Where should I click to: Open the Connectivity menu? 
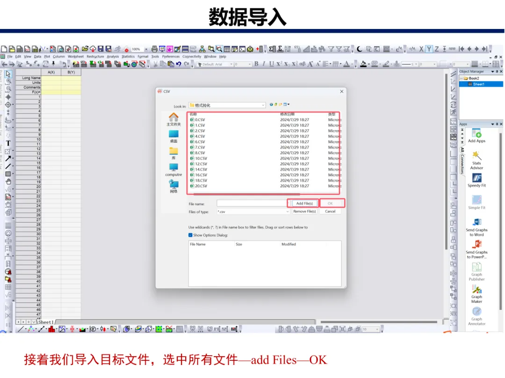click(192, 56)
